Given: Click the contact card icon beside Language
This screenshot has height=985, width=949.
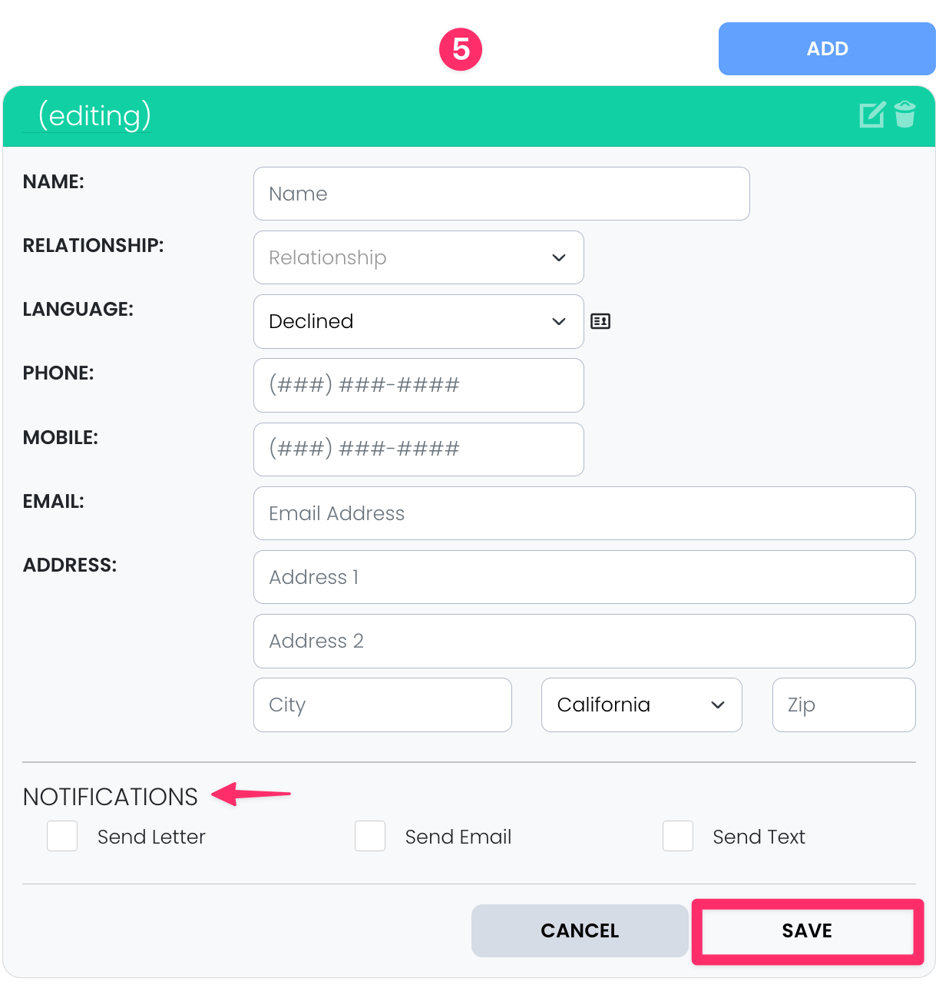Looking at the screenshot, I should (x=600, y=321).
